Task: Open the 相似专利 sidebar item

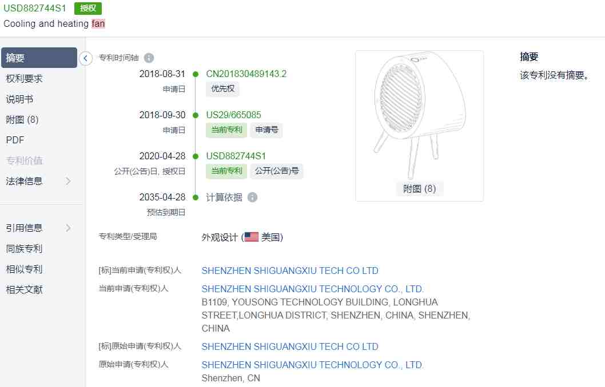Action: 25,269
